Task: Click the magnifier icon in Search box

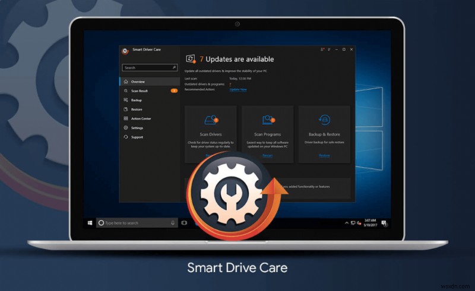Action: (174, 68)
